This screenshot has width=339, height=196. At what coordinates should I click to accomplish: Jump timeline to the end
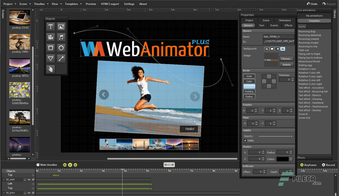tap(75, 165)
